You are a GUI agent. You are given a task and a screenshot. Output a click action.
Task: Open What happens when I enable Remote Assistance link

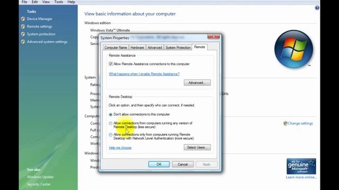coord(144,74)
